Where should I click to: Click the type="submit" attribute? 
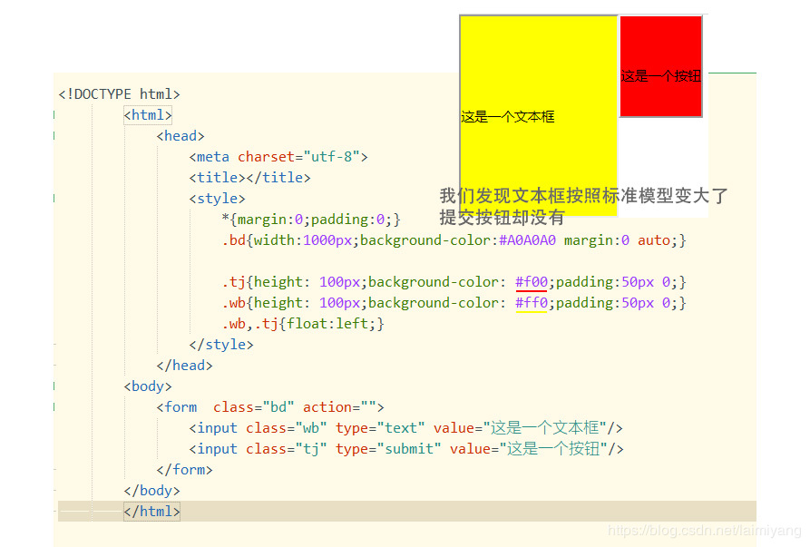(x=388, y=449)
